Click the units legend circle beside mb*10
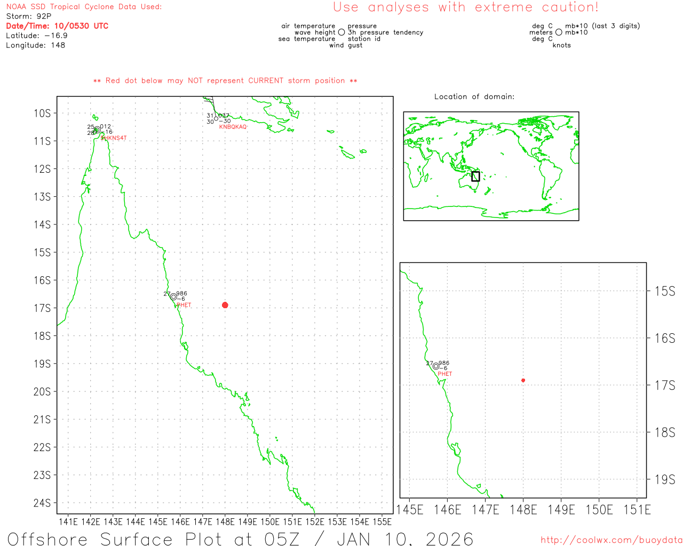683x546 pixels. click(559, 33)
